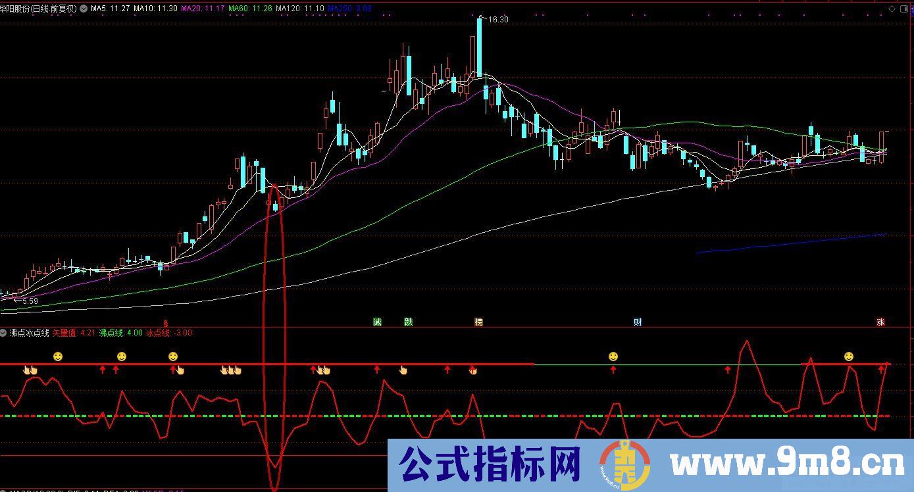Click the green MA60: 11.26 label
This screenshot has height=492, width=914.
coord(250,9)
